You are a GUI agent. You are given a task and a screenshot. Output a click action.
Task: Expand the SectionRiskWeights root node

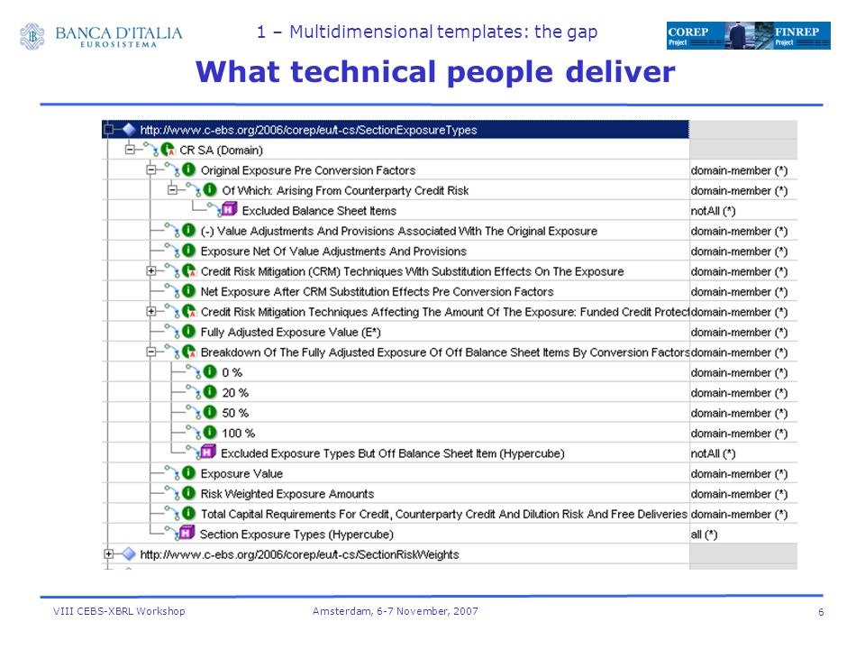tap(109, 554)
